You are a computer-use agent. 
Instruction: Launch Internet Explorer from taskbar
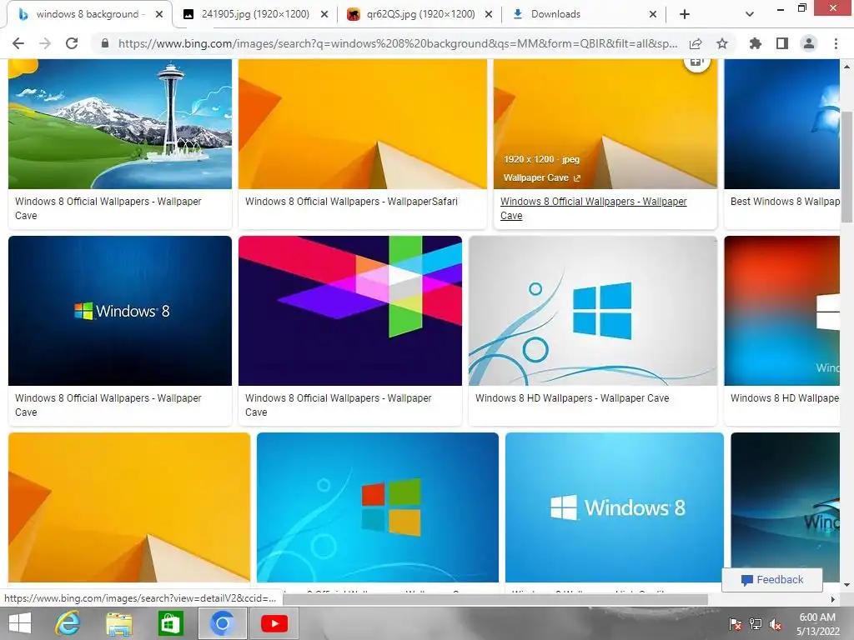pos(68,623)
